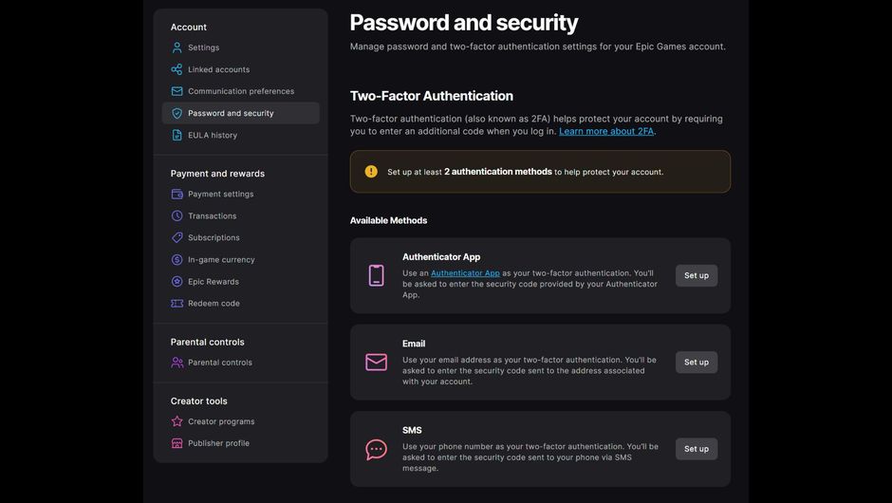Image resolution: width=892 pixels, height=503 pixels.
Task: Set up SMS two-factor authentication
Action: (697, 449)
